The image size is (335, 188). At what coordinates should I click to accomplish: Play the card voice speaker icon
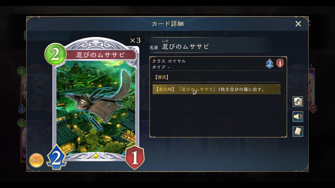pos(298,117)
